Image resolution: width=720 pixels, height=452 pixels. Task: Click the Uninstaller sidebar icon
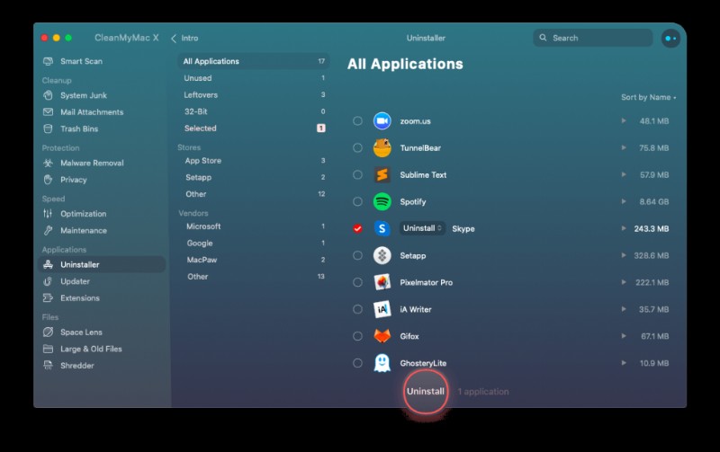tap(48, 264)
